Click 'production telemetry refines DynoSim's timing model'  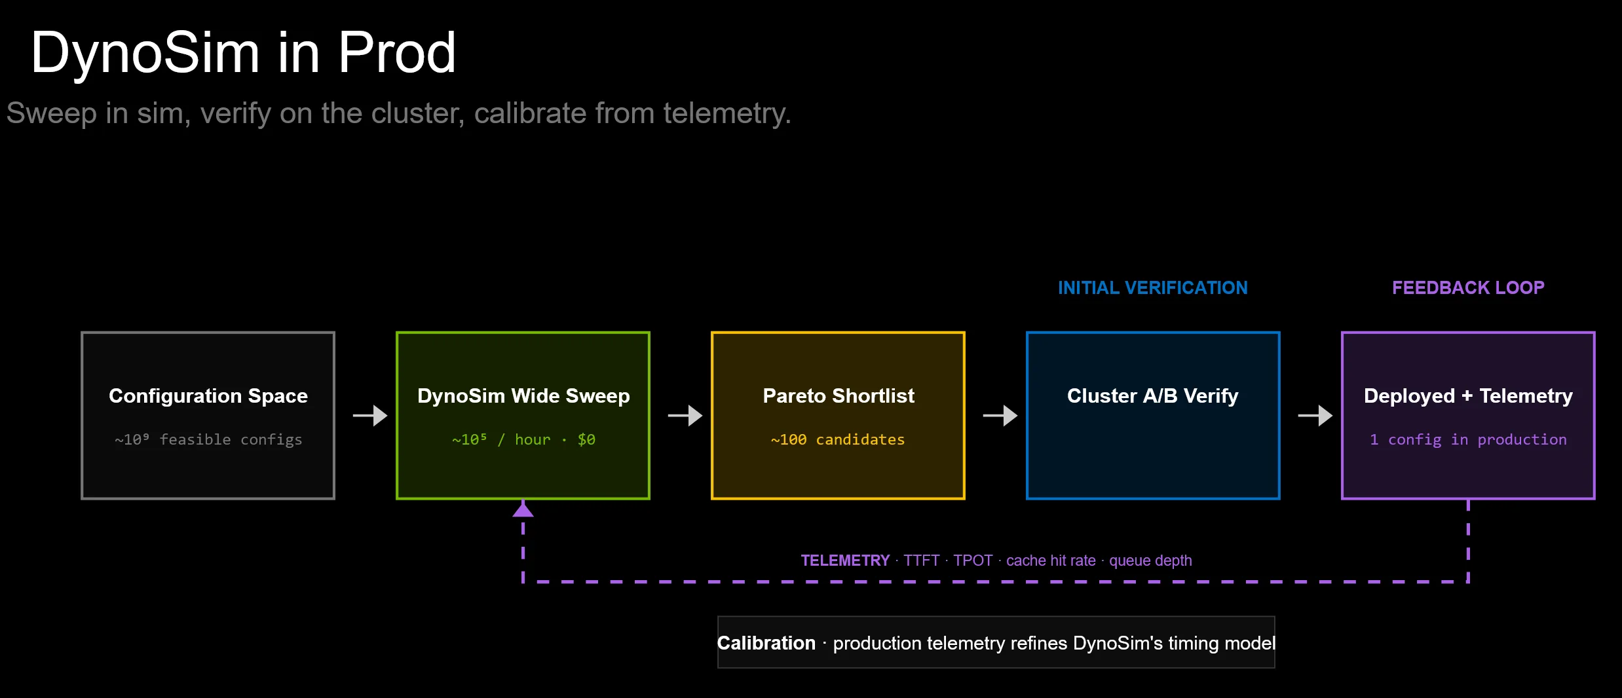(x=1054, y=643)
